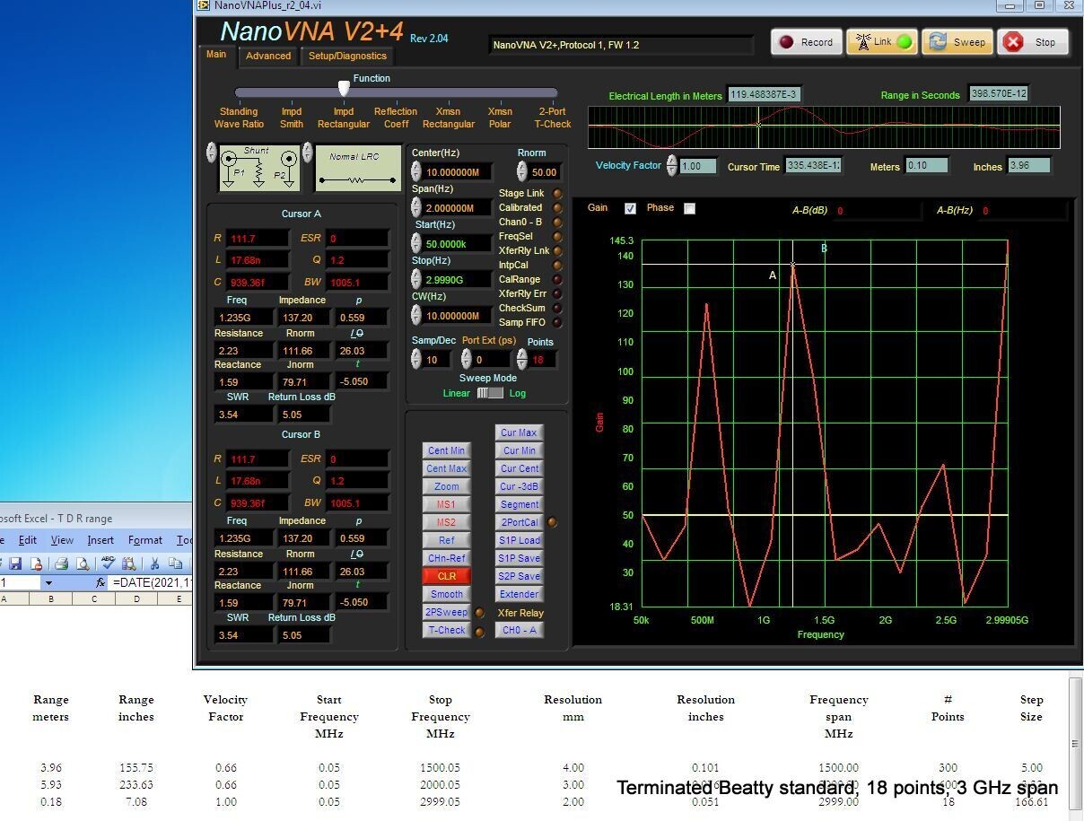Image resolution: width=1084 pixels, height=821 pixels.
Task: Click the Shunt circuit diagram selector
Action: pos(259,168)
